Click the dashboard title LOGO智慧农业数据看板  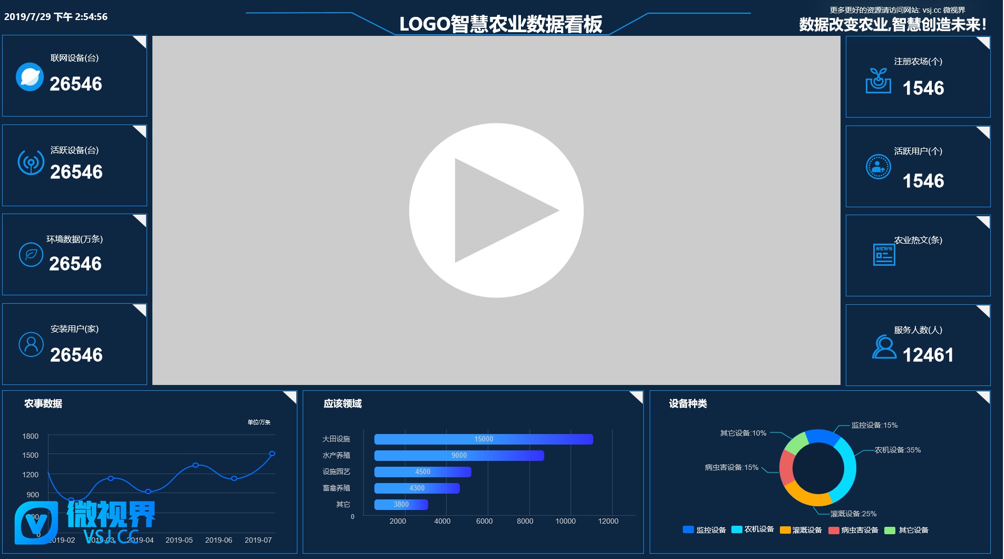point(500,24)
